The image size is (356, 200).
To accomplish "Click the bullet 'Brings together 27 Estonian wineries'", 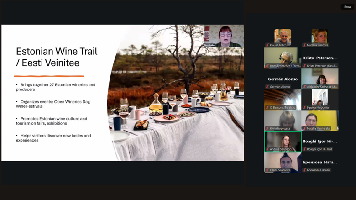I will click(x=56, y=87).
